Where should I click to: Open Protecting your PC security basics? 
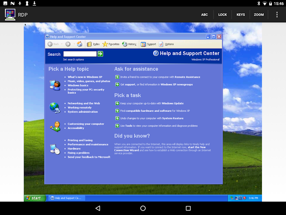86,91
